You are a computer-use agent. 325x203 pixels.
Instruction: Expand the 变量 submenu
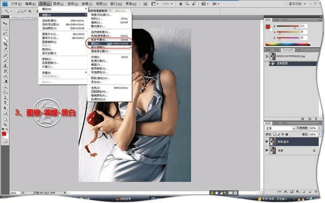click(63, 73)
